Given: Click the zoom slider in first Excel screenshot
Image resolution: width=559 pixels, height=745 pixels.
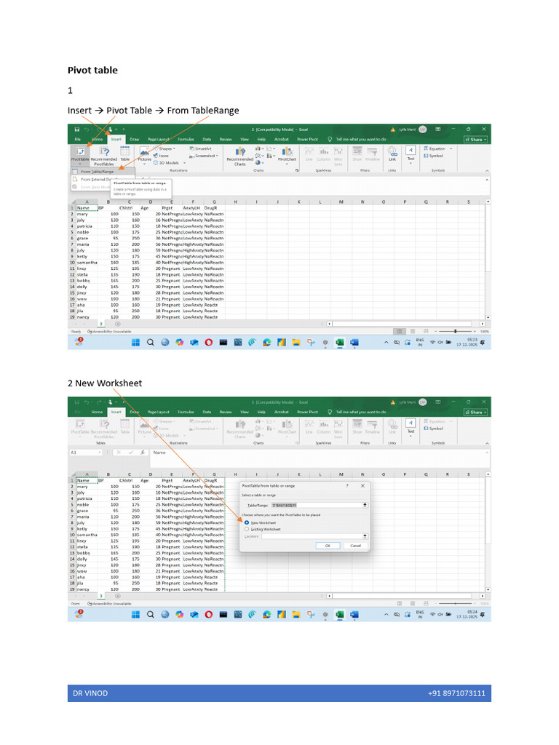Looking at the screenshot, I should [x=456, y=331].
